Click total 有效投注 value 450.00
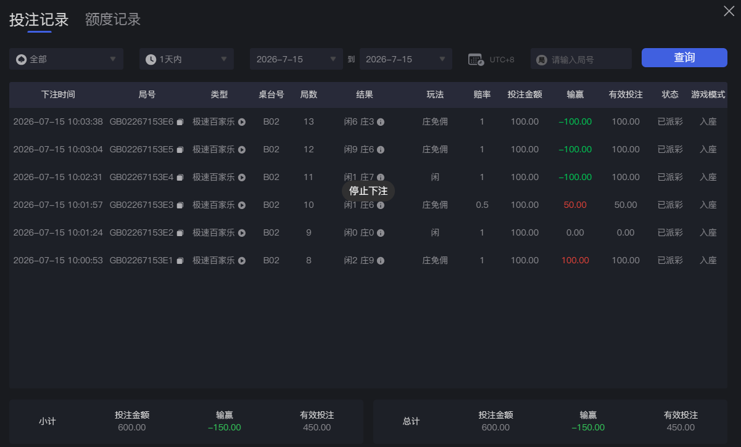This screenshot has width=741, height=447. [x=681, y=428]
